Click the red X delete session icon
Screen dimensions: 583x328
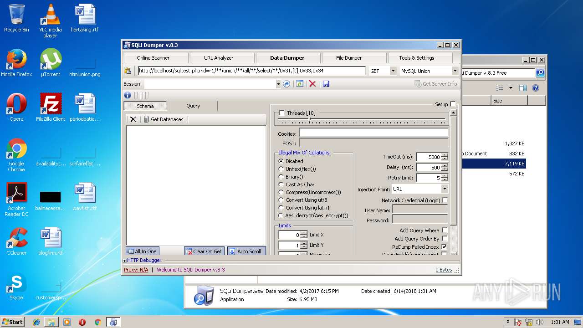[x=312, y=84]
